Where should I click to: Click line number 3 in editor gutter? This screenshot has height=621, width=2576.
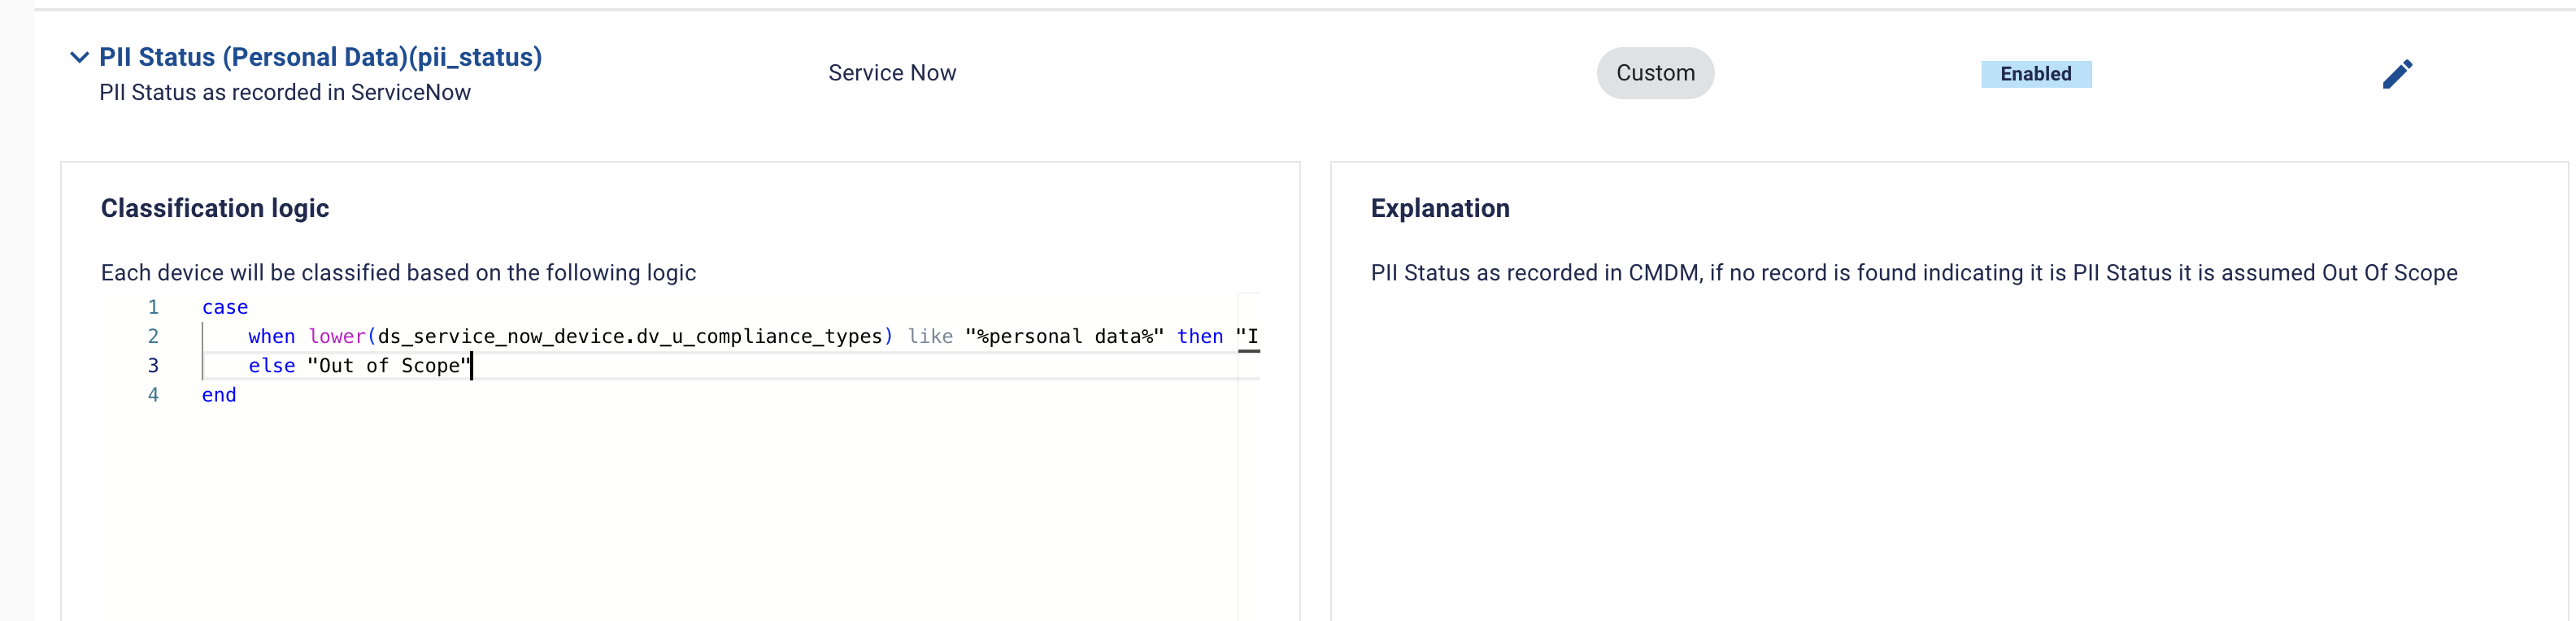click(153, 365)
